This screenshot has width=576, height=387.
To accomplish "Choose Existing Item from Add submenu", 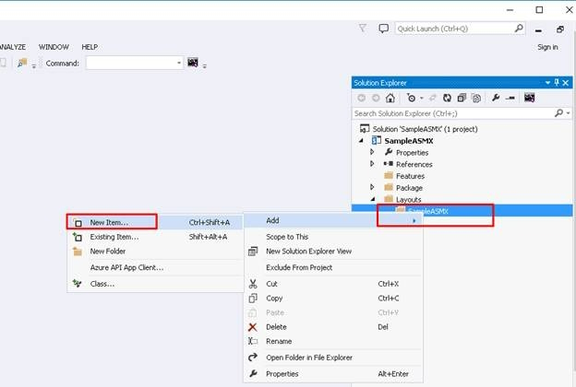I will [x=155, y=237].
